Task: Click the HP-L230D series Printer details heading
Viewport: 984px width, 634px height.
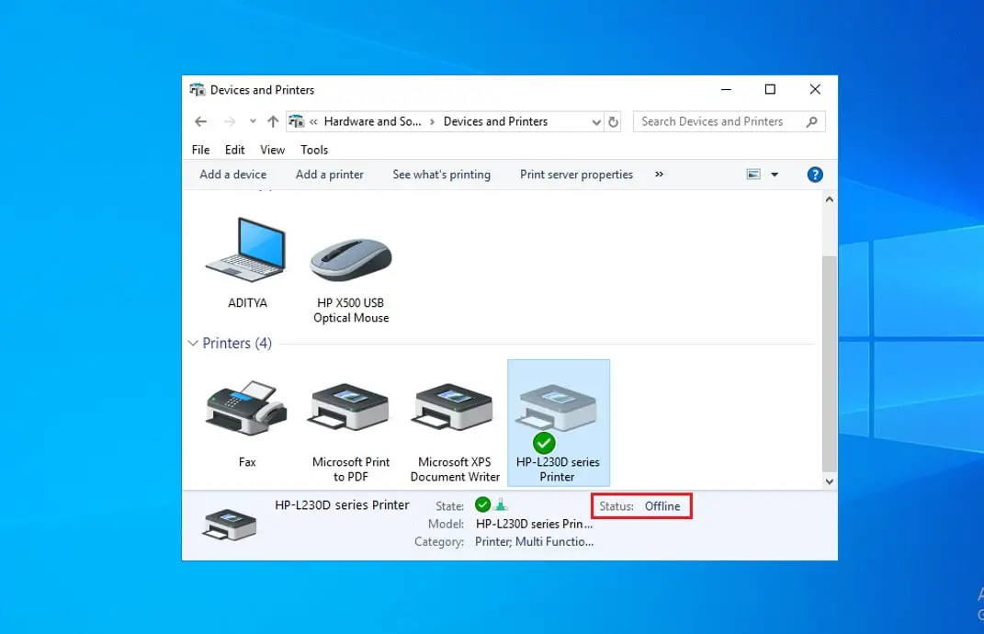Action: (342, 505)
